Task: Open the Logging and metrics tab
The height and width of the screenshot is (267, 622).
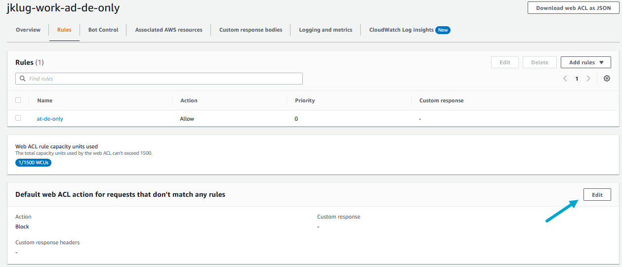Action: tap(326, 30)
